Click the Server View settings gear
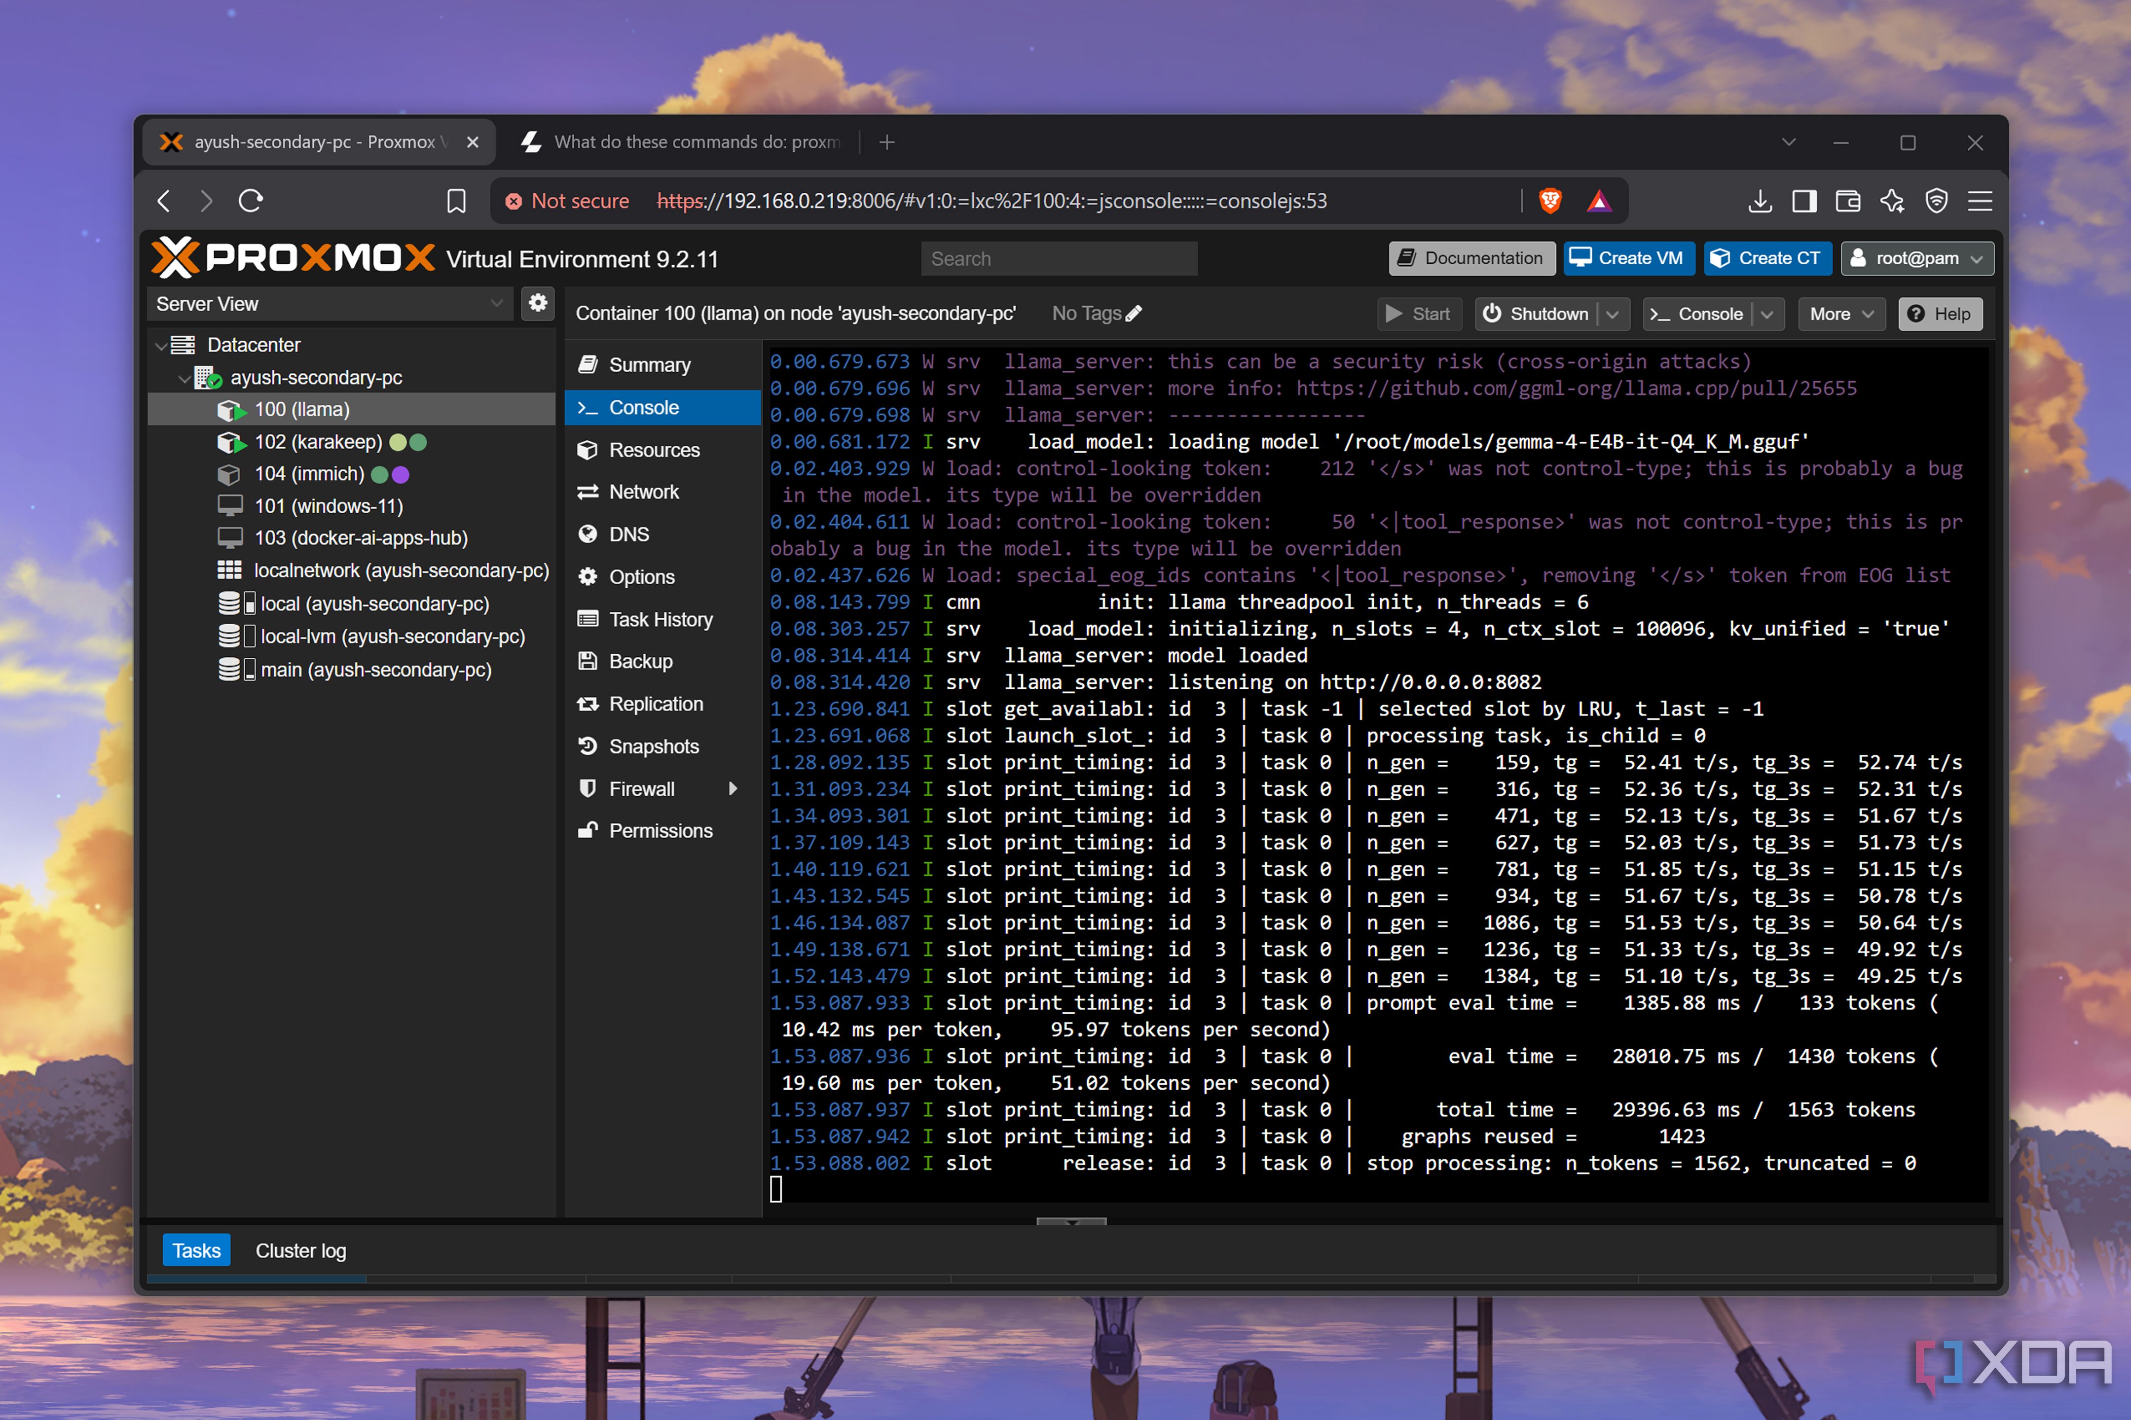The image size is (2131, 1420). click(538, 303)
